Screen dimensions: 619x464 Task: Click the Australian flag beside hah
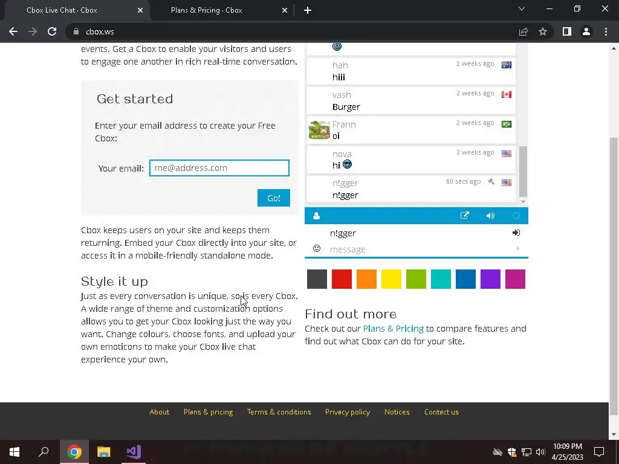[x=507, y=65]
